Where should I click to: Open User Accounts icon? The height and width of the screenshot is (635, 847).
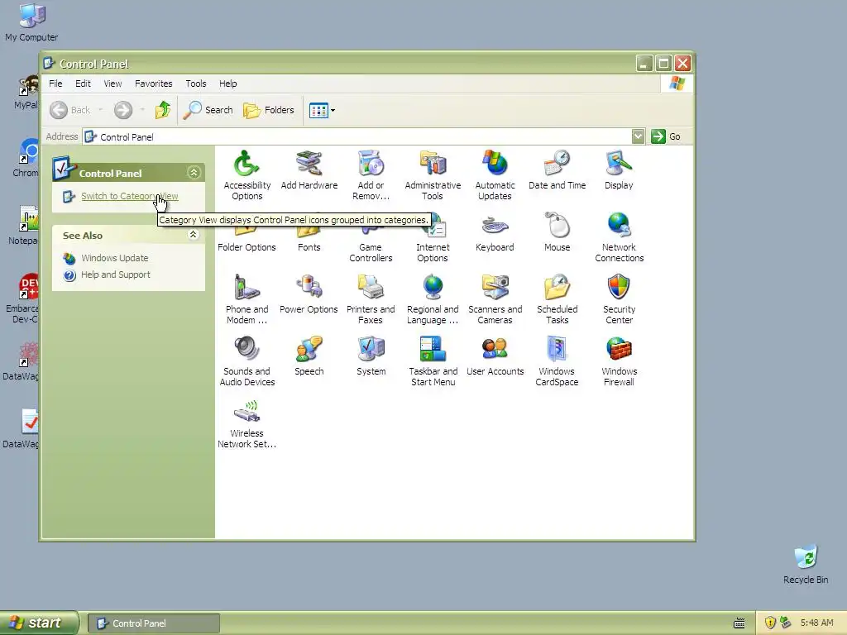coord(495,356)
